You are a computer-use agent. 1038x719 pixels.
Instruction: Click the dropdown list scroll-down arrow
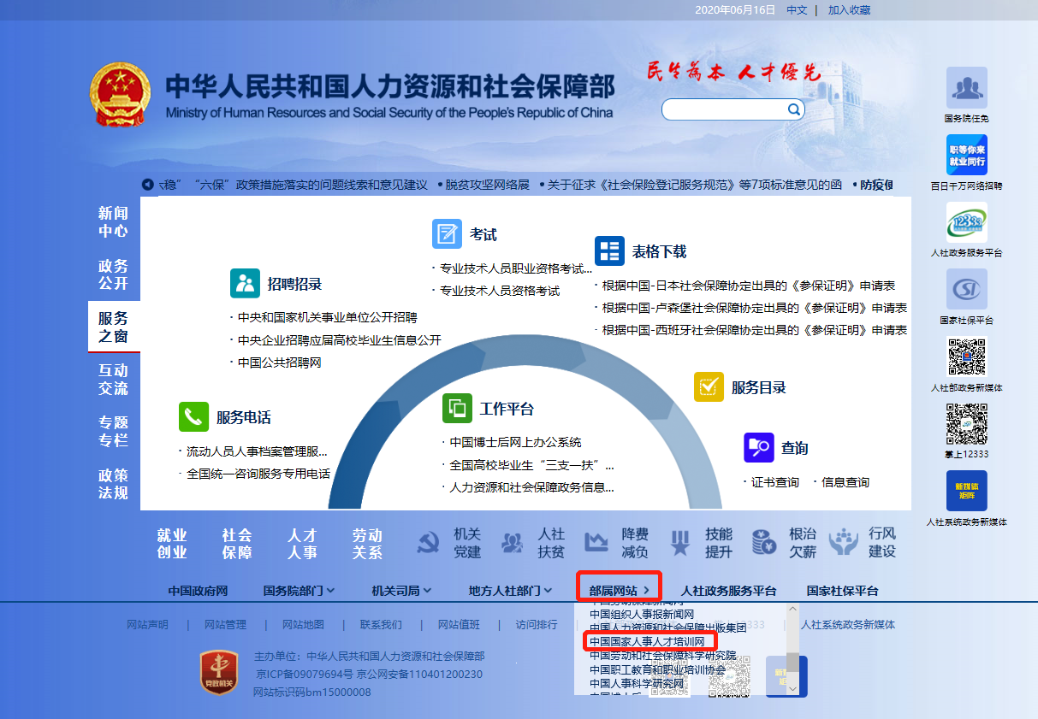(x=792, y=687)
